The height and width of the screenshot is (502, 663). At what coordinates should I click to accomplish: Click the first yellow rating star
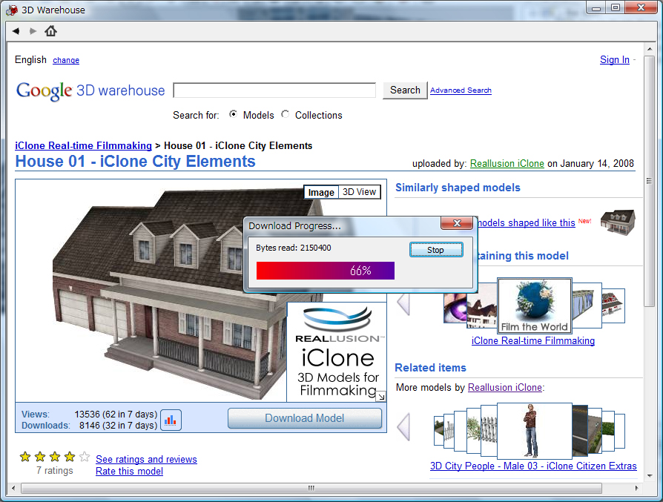point(25,457)
